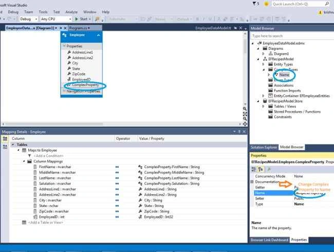Image resolution: width=334 pixels, height=252 pixels.
Task: Open the diagram pan thumbnail viewer icon
Action: point(245,124)
